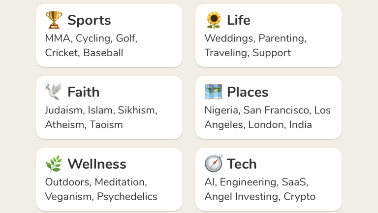This screenshot has width=378, height=213.
Task: Click the trophy icon beside Sports
Action: click(54, 20)
